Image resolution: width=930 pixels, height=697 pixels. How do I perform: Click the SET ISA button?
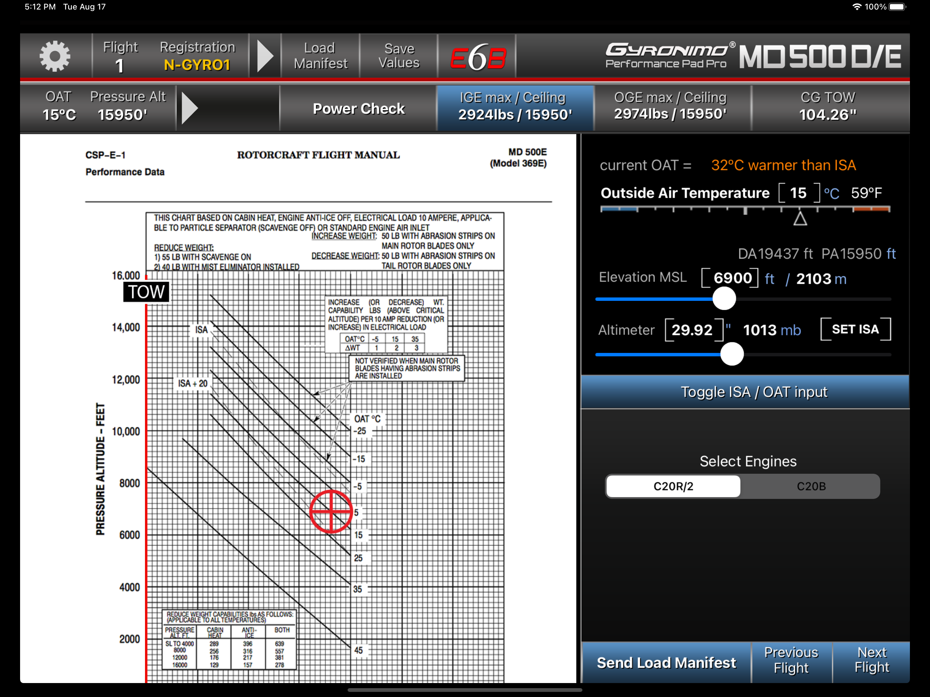pyautogui.click(x=855, y=329)
